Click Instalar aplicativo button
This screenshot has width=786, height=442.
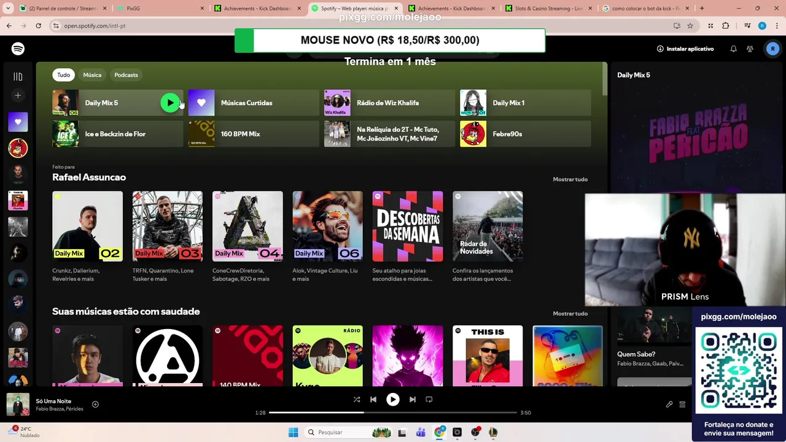point(685,48)
